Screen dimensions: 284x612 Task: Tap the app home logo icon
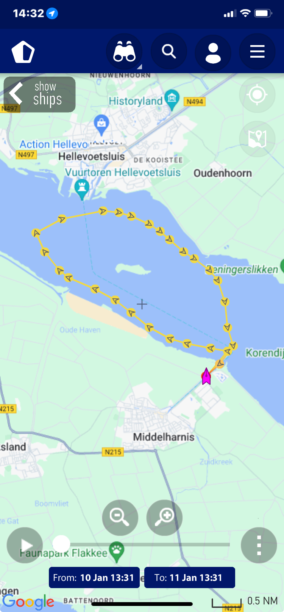[x=23, y=52]
